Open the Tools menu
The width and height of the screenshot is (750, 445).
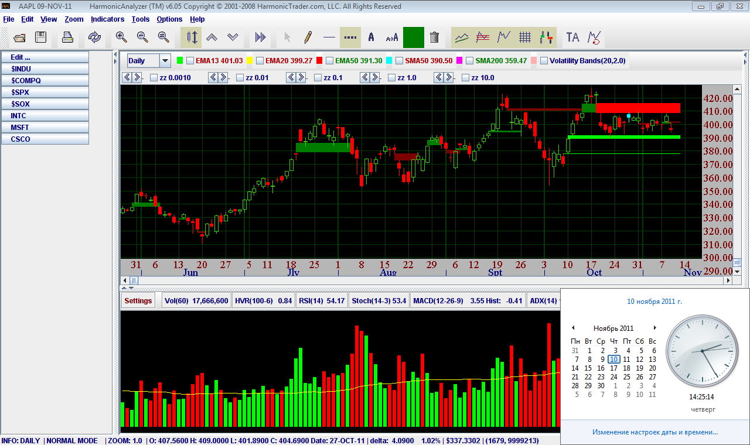pyautogui.click(x=141, y=19)
